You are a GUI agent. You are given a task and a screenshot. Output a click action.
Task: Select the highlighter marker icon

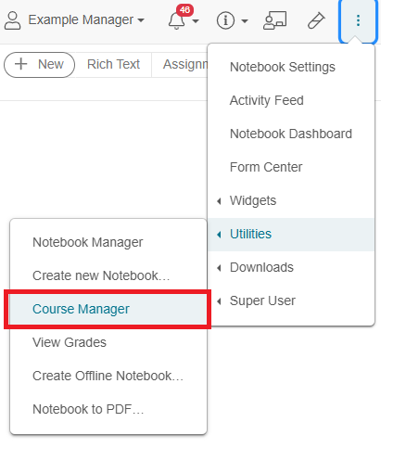pyautogui.click(x=316, y=20)
